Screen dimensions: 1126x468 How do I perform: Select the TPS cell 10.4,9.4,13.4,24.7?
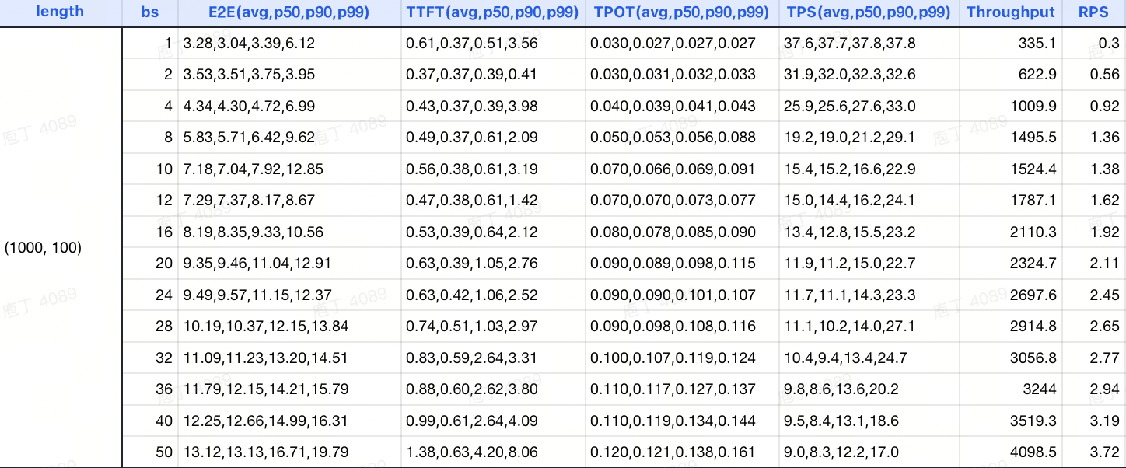[x=845, y=358]
